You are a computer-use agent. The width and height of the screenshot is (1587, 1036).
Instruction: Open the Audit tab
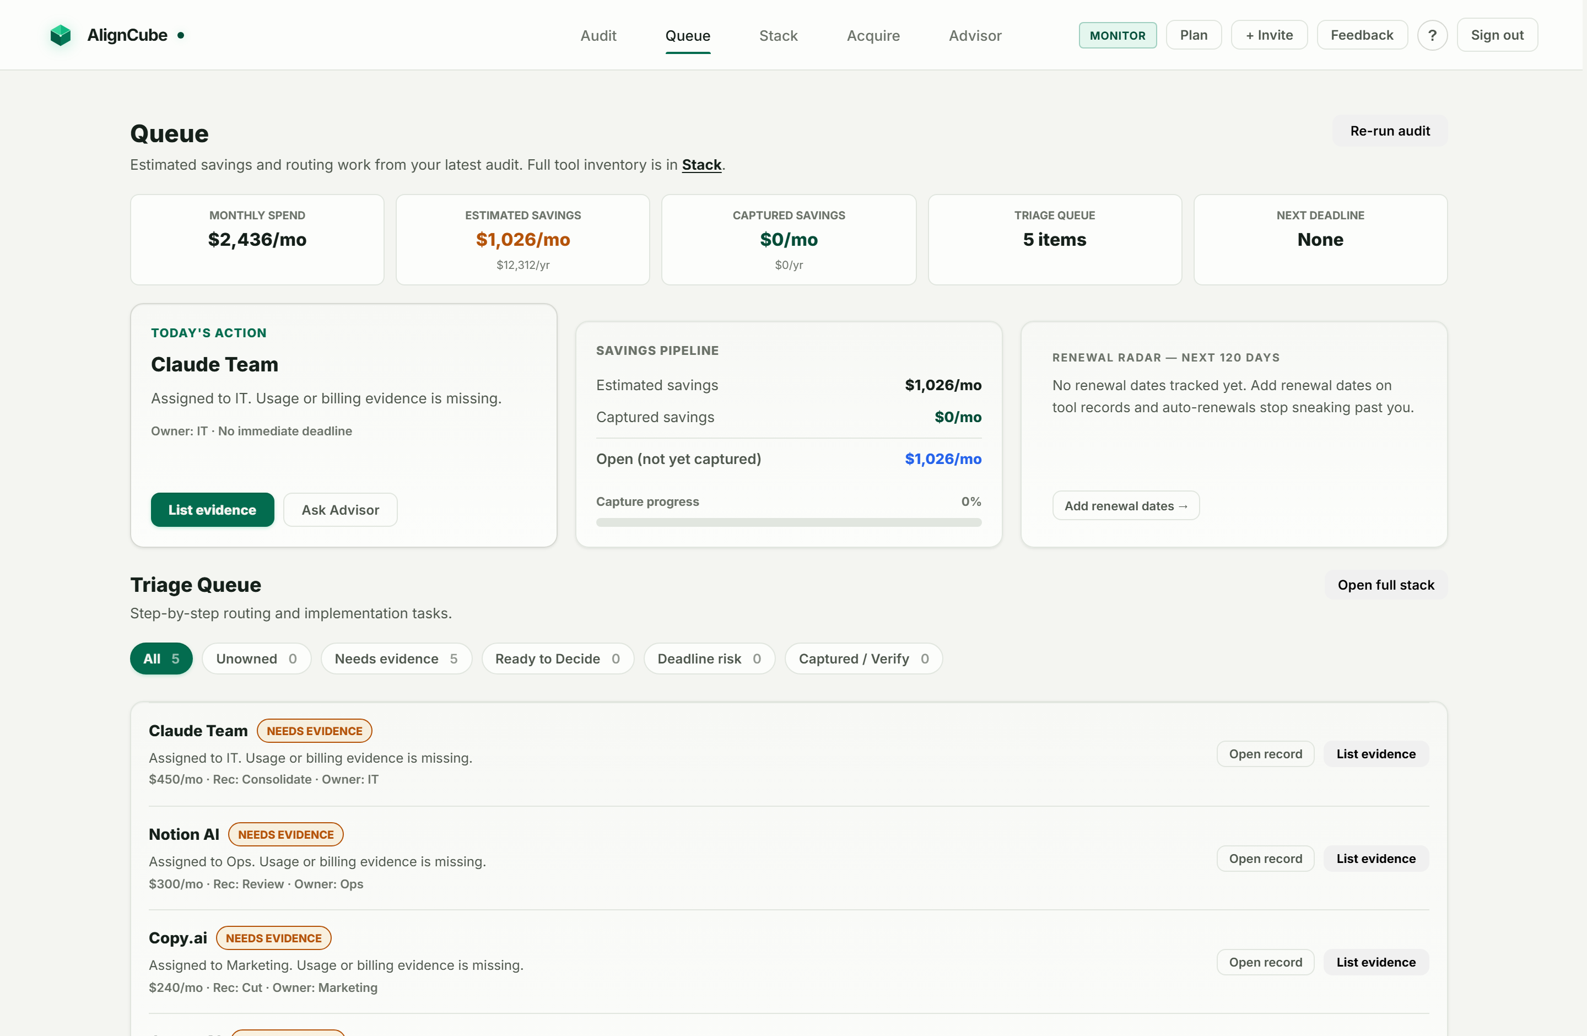pyautogui.click(x=598, y=35)
